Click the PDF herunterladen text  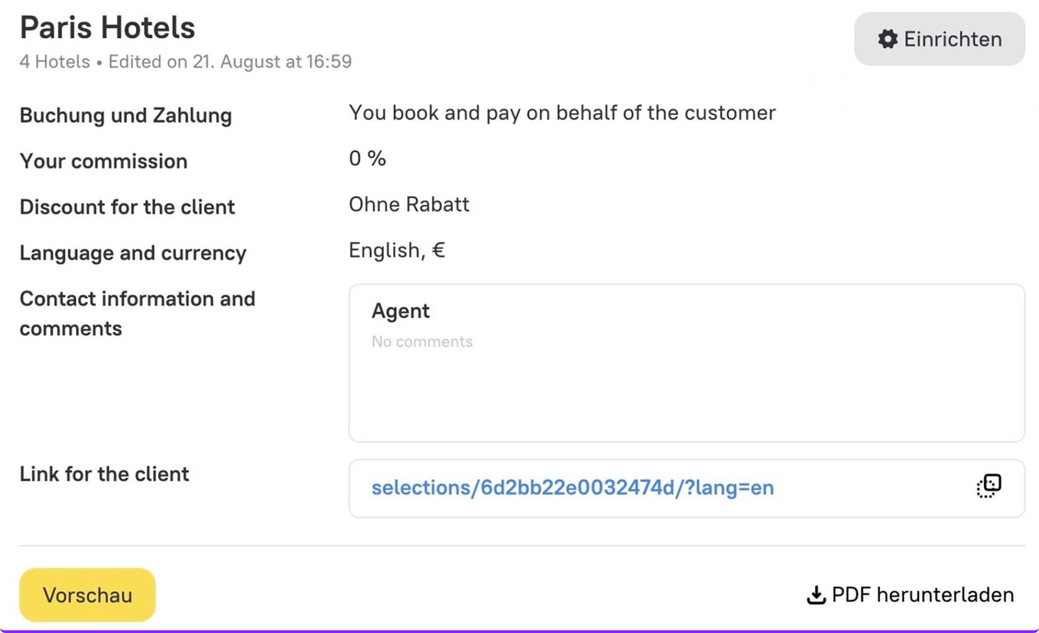(x=923, y=595)
